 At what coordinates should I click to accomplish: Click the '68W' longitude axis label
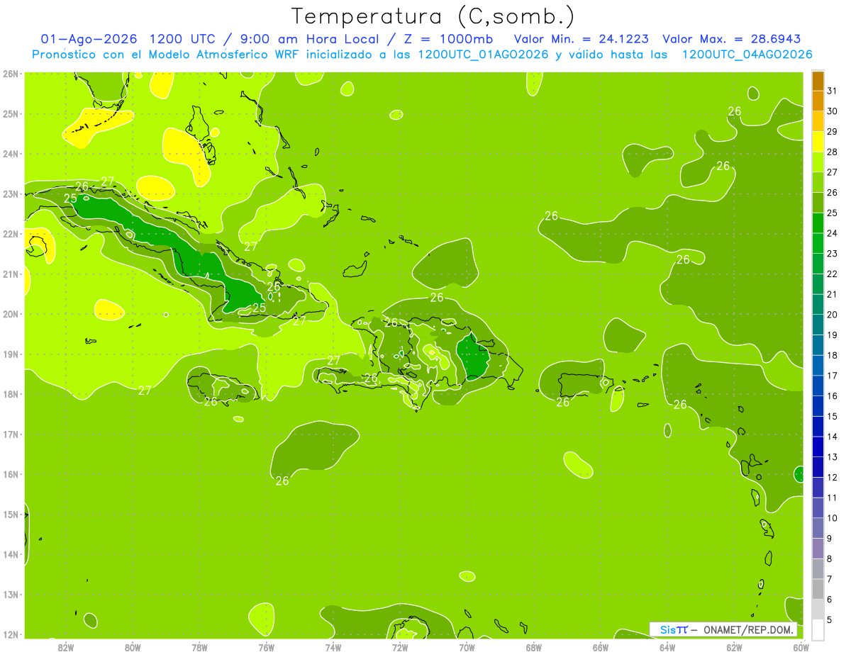[534, 647]
